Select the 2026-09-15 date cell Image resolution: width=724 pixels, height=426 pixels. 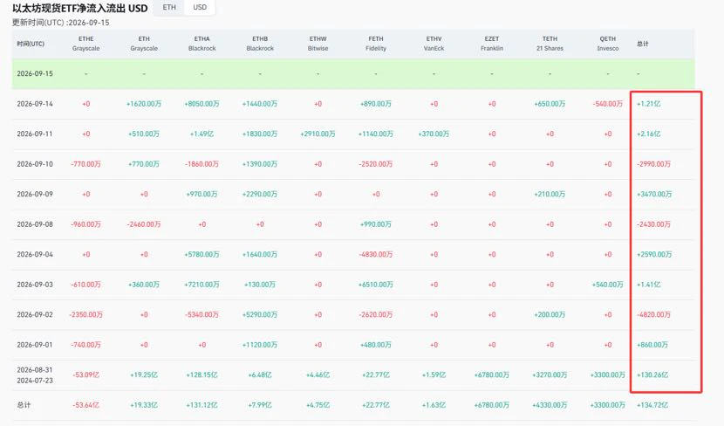(35, 73)
